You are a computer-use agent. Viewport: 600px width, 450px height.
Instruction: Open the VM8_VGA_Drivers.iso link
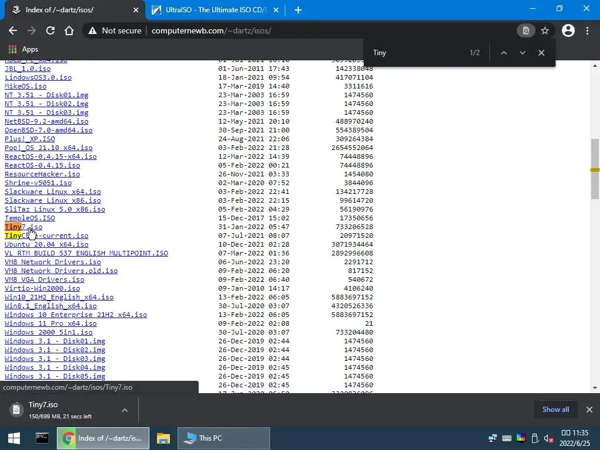[45, 279]
